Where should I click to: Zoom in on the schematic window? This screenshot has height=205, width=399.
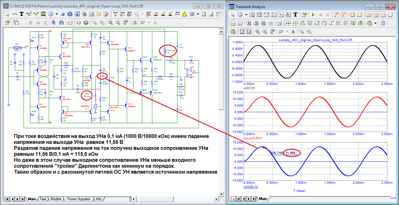(x=110, y=23)
